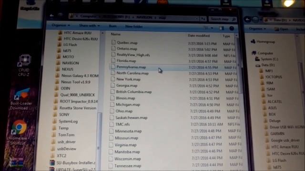Select the Michigan.map file
The width and height of the screenshot is (305, 171).
click(x=128, y=104)
